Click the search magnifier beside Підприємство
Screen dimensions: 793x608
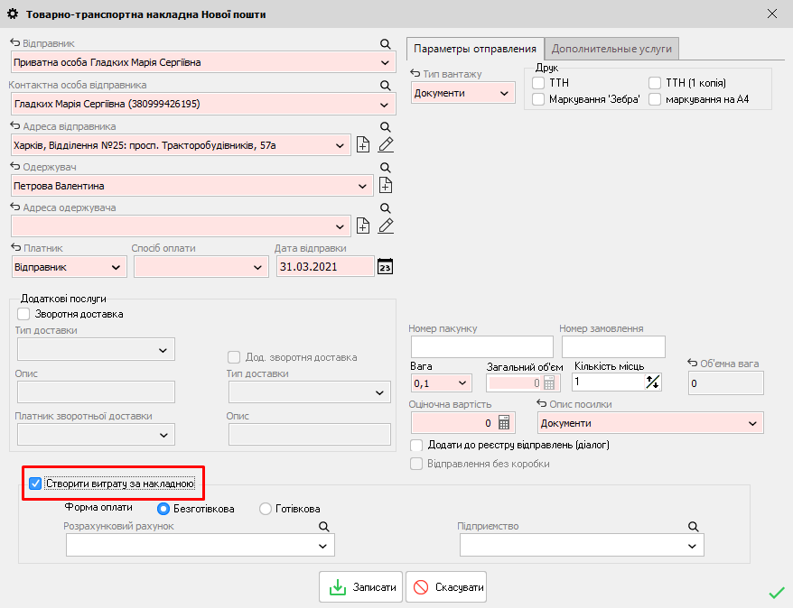click(692, 524)
